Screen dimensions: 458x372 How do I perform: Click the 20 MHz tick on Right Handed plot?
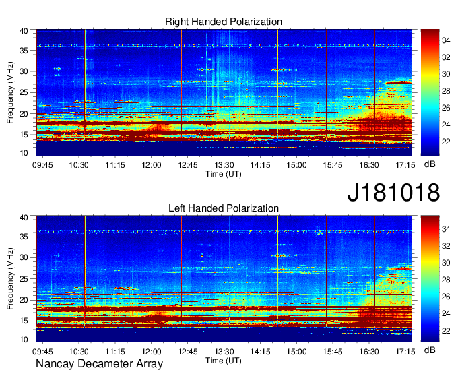(24, 114)
